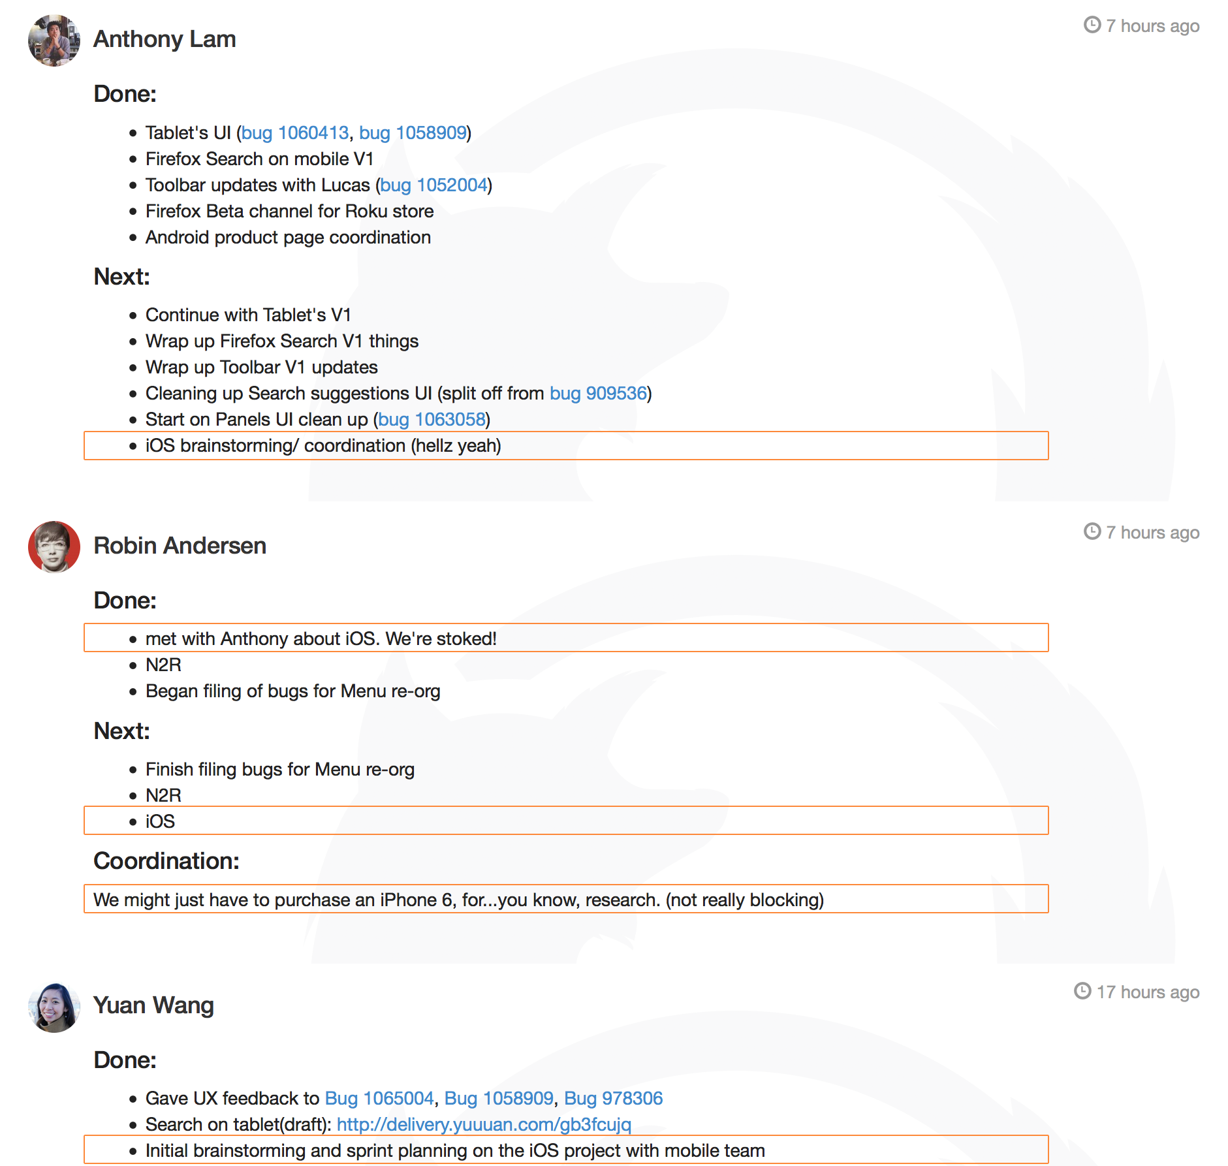1228x1166 pixels.
Task: Click clock icon on Yuan Wang's post
Action: point(1082,991)
